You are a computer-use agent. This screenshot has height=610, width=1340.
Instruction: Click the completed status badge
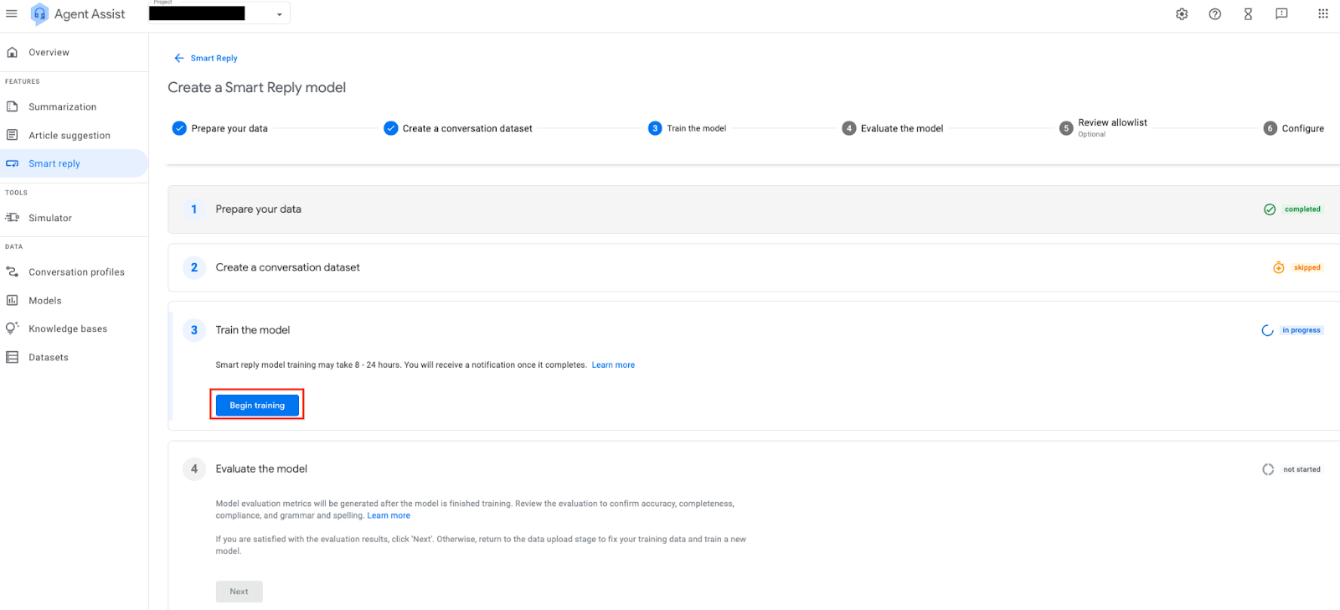coord(1302,209)
